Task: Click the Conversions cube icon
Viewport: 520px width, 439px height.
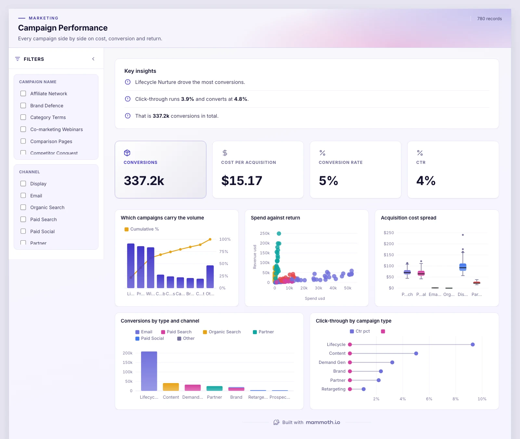Action: [127, 153]
